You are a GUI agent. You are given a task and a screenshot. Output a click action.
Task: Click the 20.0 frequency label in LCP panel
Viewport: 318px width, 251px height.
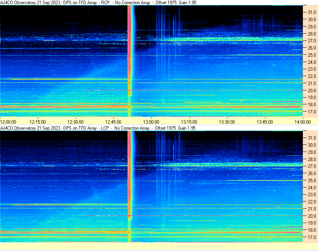312,216
